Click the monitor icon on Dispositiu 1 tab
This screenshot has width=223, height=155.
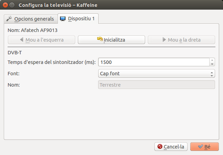pos(63,19)
